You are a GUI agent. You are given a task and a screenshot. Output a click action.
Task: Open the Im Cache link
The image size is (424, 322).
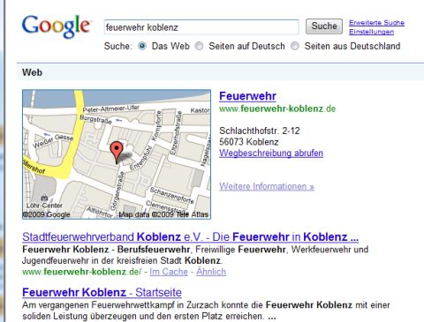click(169, 272)
